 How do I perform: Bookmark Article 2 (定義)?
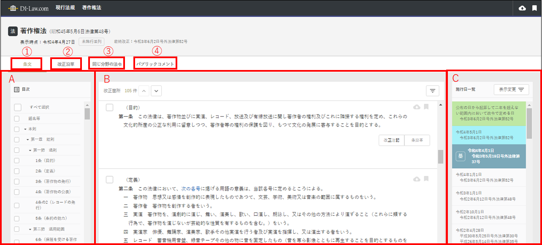click(x=426, y=179)
